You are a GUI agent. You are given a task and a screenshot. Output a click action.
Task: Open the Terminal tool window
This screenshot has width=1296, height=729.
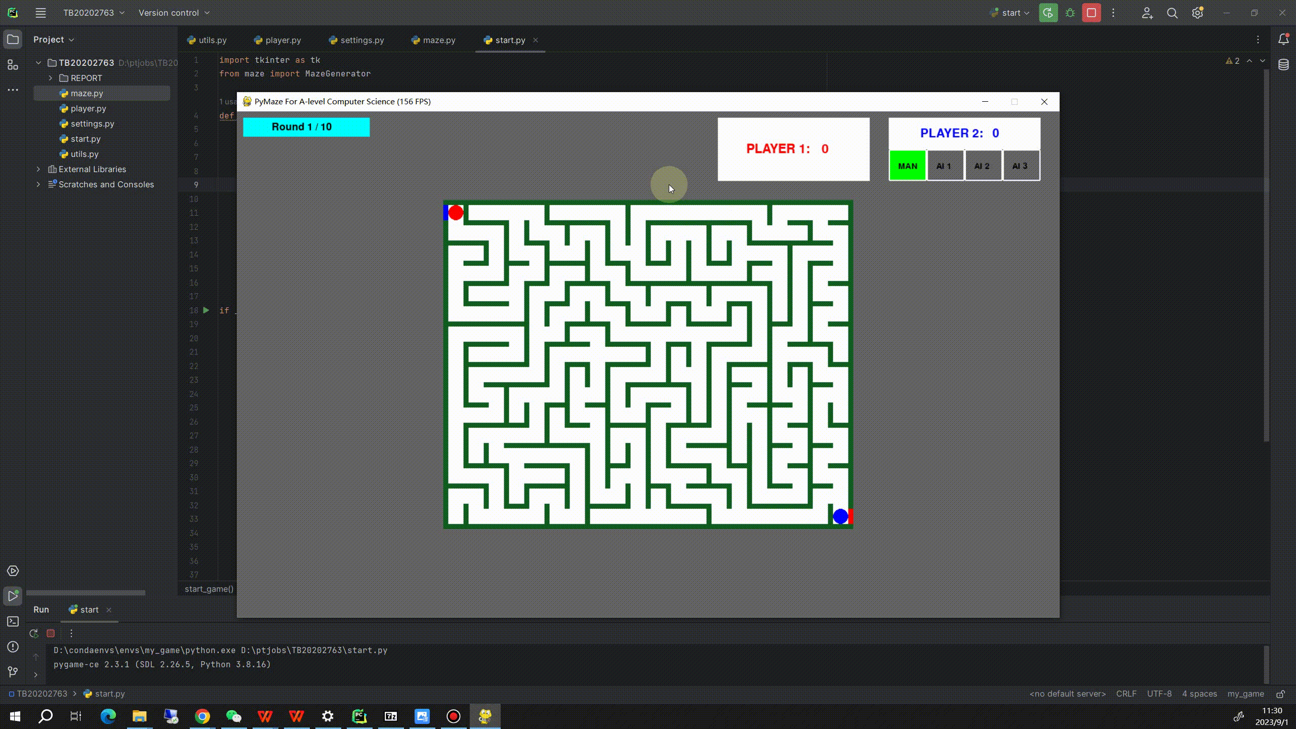[13, 621]
